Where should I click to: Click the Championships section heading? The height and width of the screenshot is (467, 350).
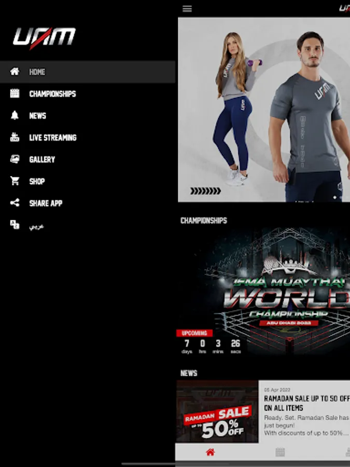tap(204, 221)
